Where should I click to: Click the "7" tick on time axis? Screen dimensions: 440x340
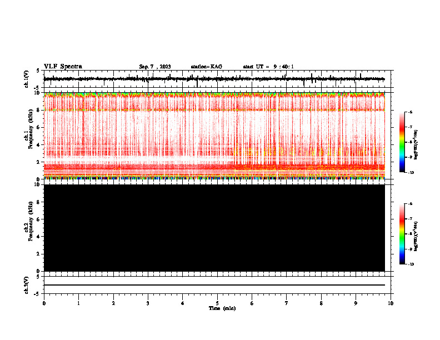(287, 303)
